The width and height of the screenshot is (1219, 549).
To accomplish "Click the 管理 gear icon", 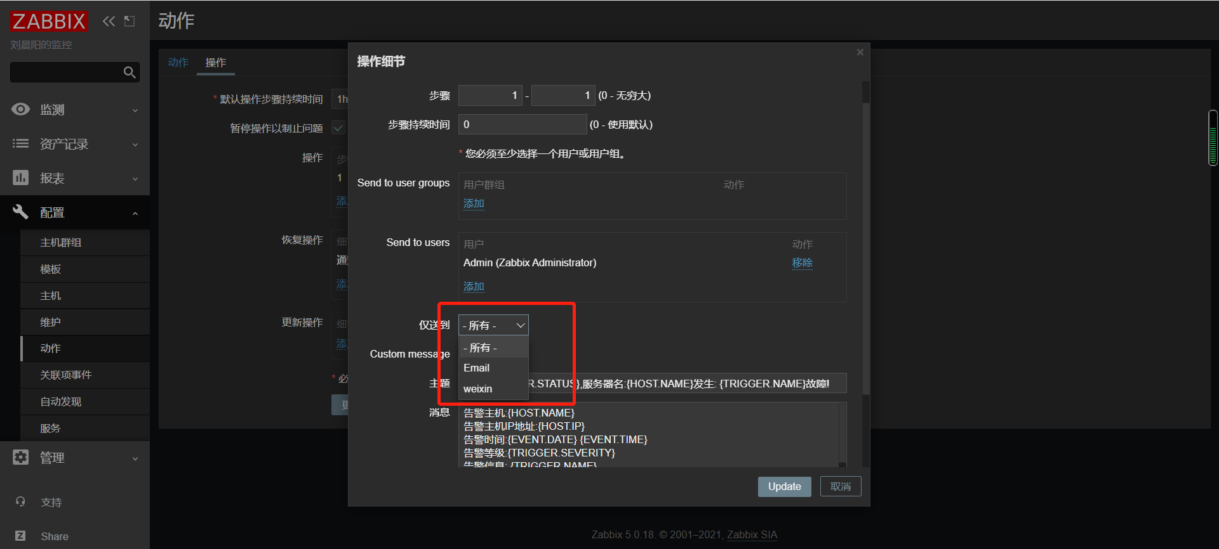I will (20, 457).
